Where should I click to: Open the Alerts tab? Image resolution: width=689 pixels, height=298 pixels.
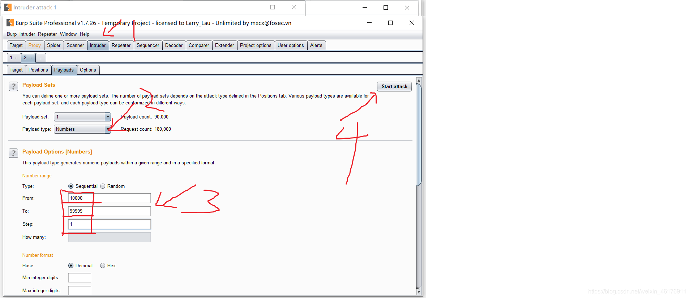coord(316,45)
